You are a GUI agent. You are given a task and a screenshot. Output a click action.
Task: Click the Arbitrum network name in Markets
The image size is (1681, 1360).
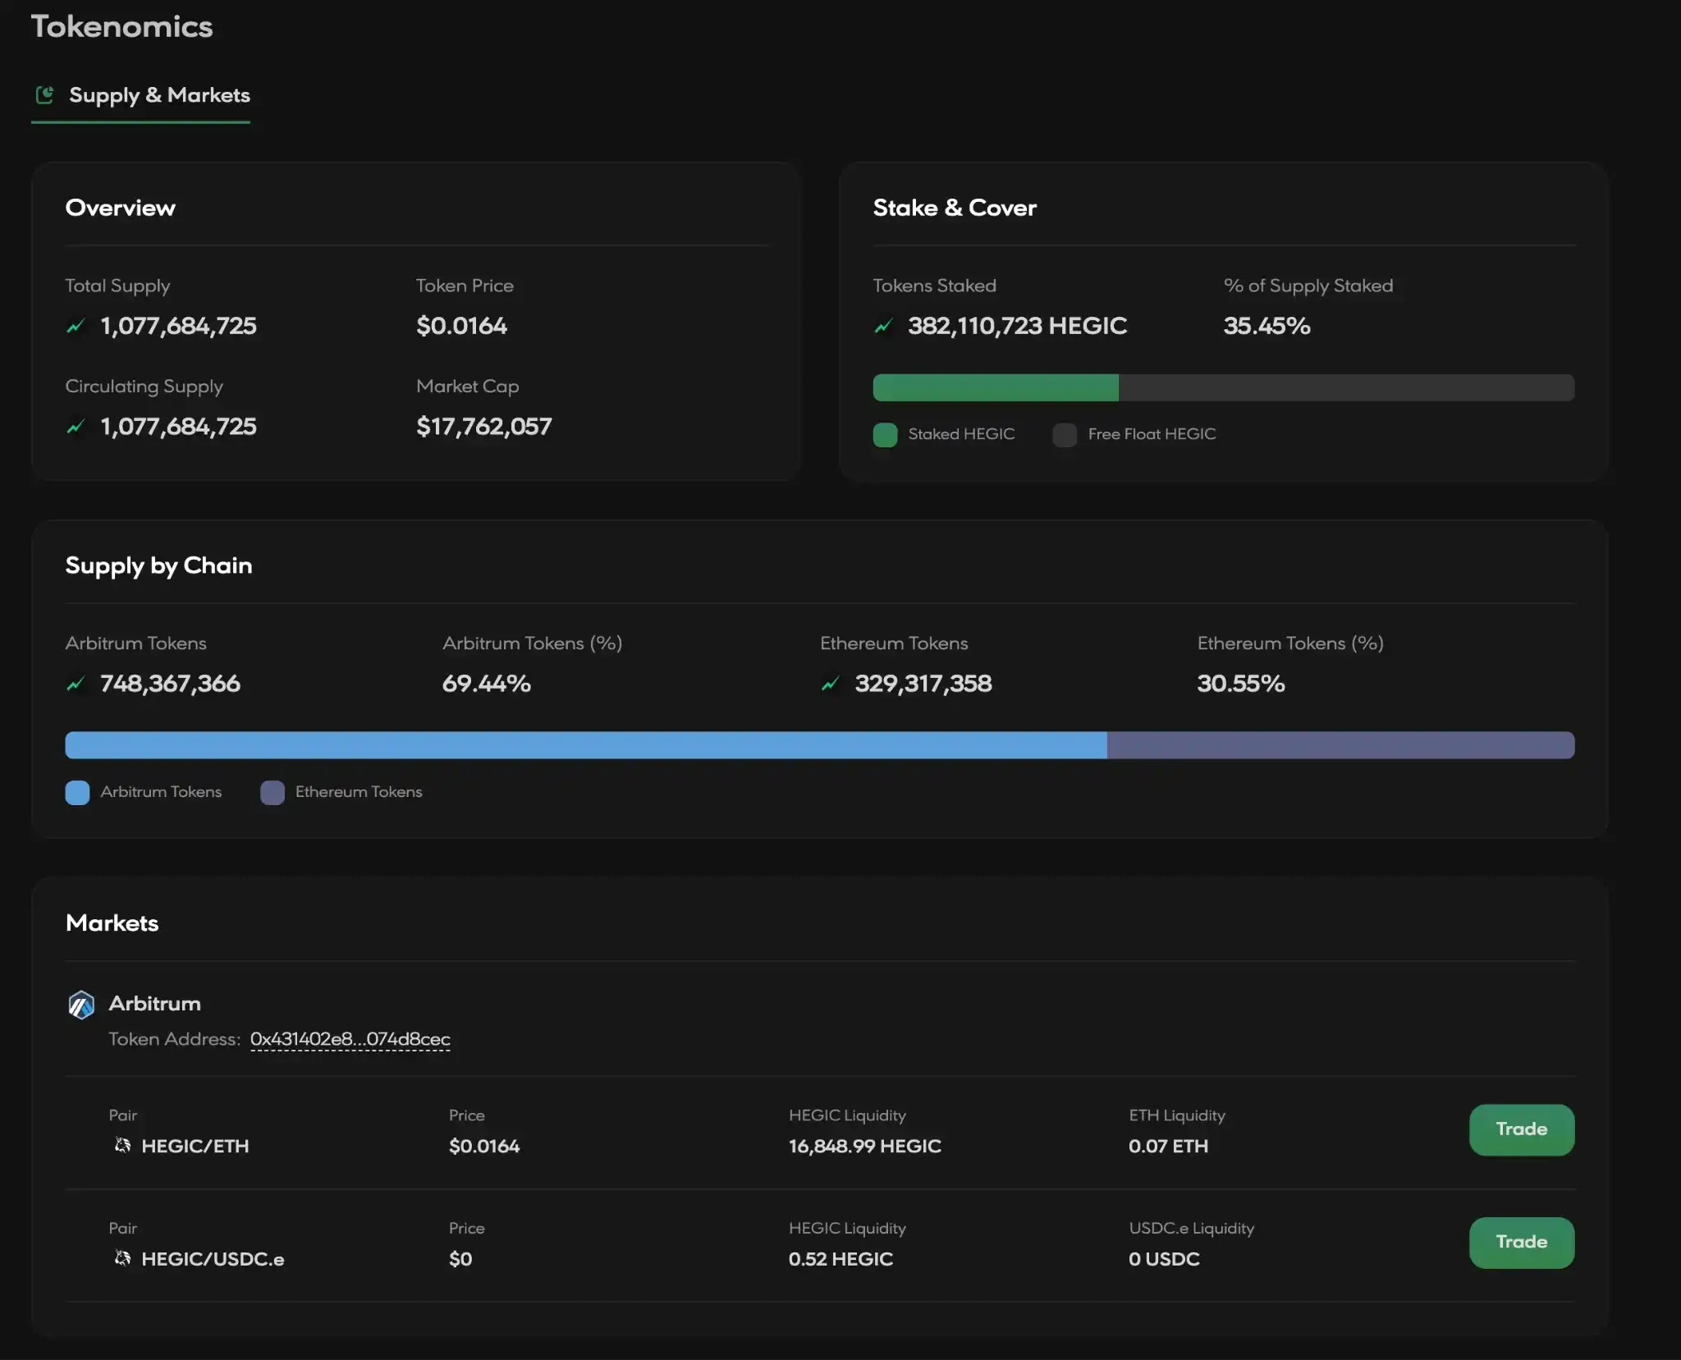coord(155,1003)
